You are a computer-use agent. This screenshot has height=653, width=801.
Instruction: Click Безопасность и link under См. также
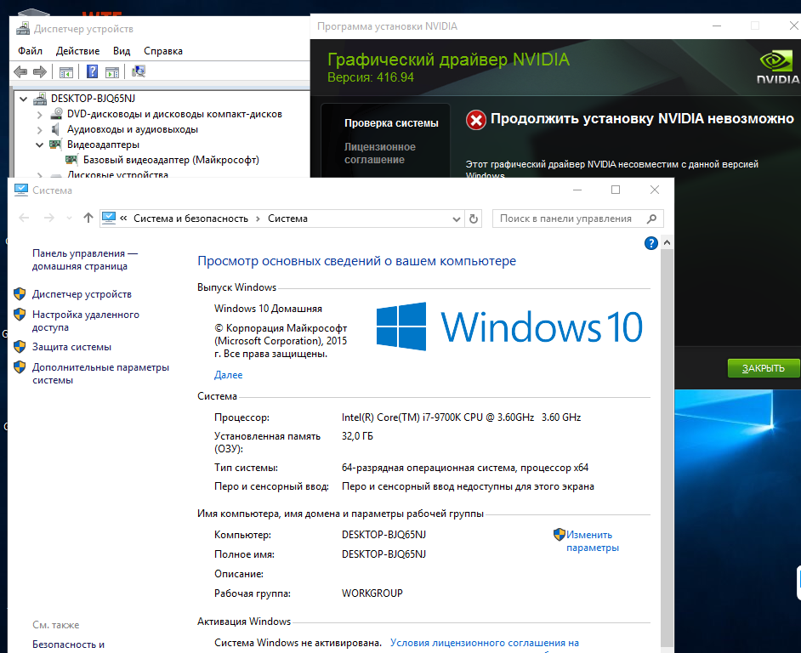[69, 644]
